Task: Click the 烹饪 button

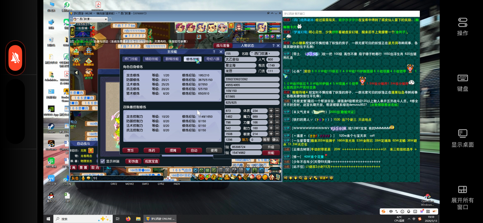Action: tap(130, 151)
